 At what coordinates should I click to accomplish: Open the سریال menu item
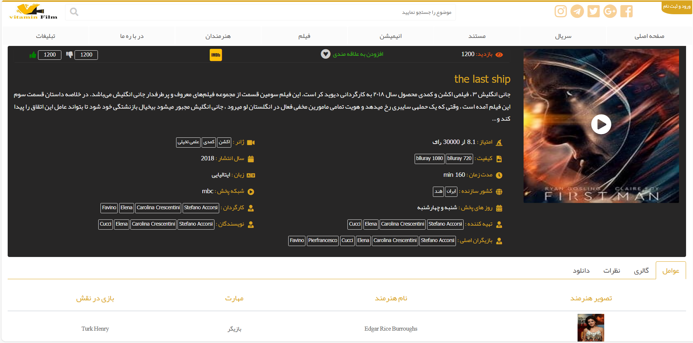[563, 36]
